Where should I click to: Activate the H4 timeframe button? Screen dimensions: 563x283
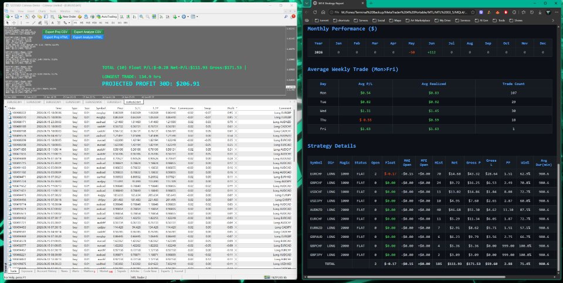click(107, 23)
